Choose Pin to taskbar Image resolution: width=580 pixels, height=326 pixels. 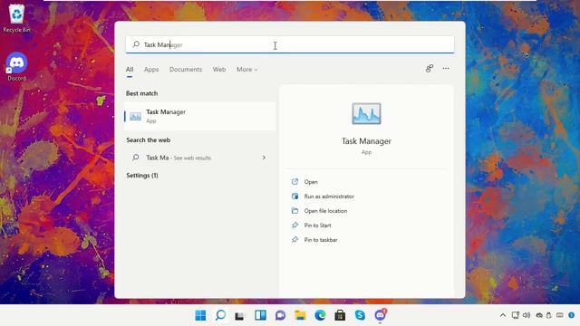[321, 240]
